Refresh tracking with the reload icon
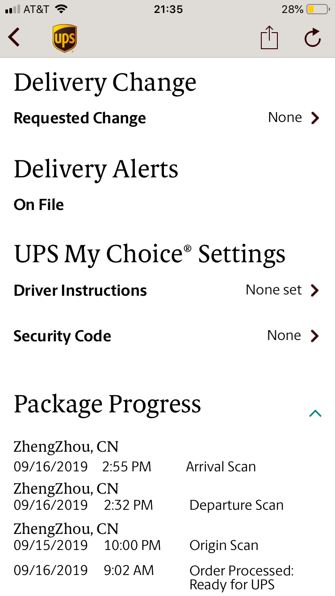This screenshot has width=335, height=596. pos(313,38)
